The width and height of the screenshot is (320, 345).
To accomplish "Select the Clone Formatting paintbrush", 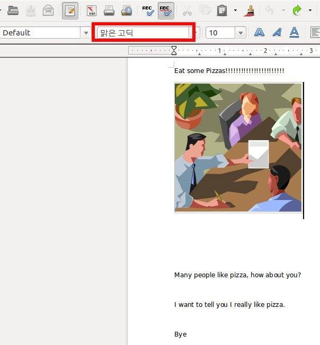I will click(251, 10).
